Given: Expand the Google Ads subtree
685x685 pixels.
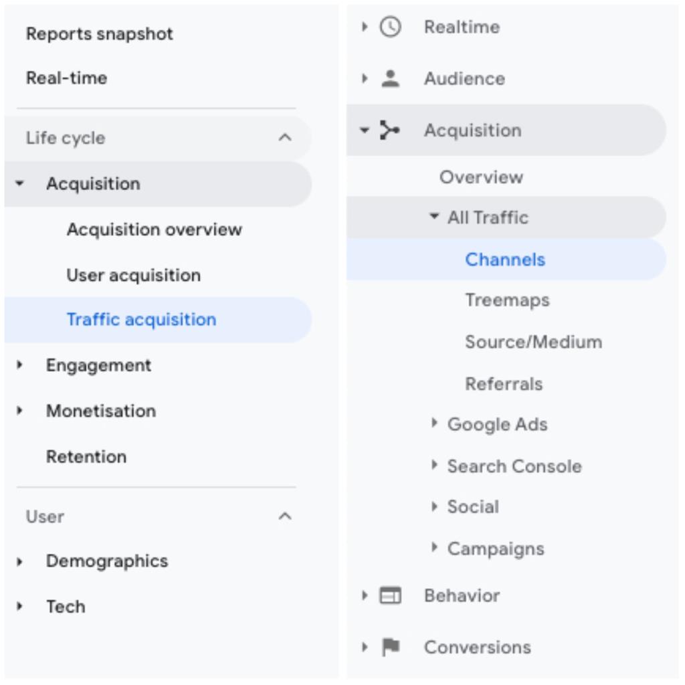Looking at the screenshot, I should (x=433, y=423).
